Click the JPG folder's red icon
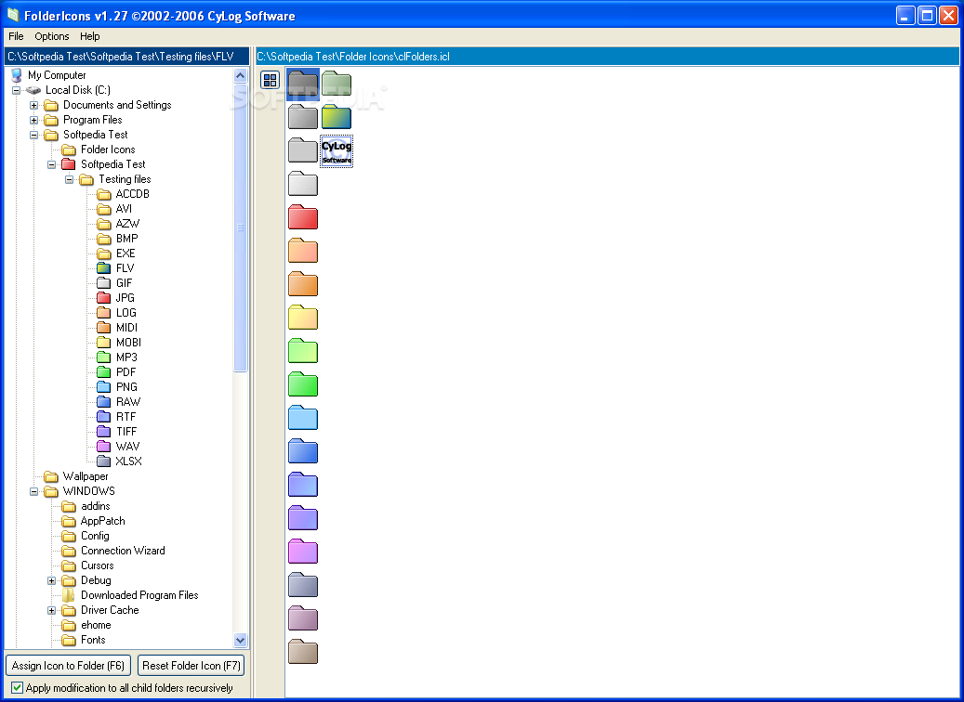This screenshot has height=702, width=964. [x=104, y=298]
